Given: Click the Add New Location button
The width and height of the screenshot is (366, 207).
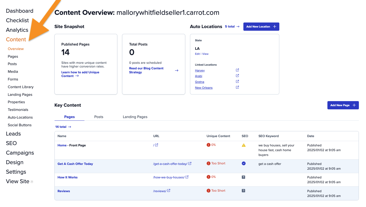Looking at the screenshot, I should pyautogui.click(x=261, y=26).
